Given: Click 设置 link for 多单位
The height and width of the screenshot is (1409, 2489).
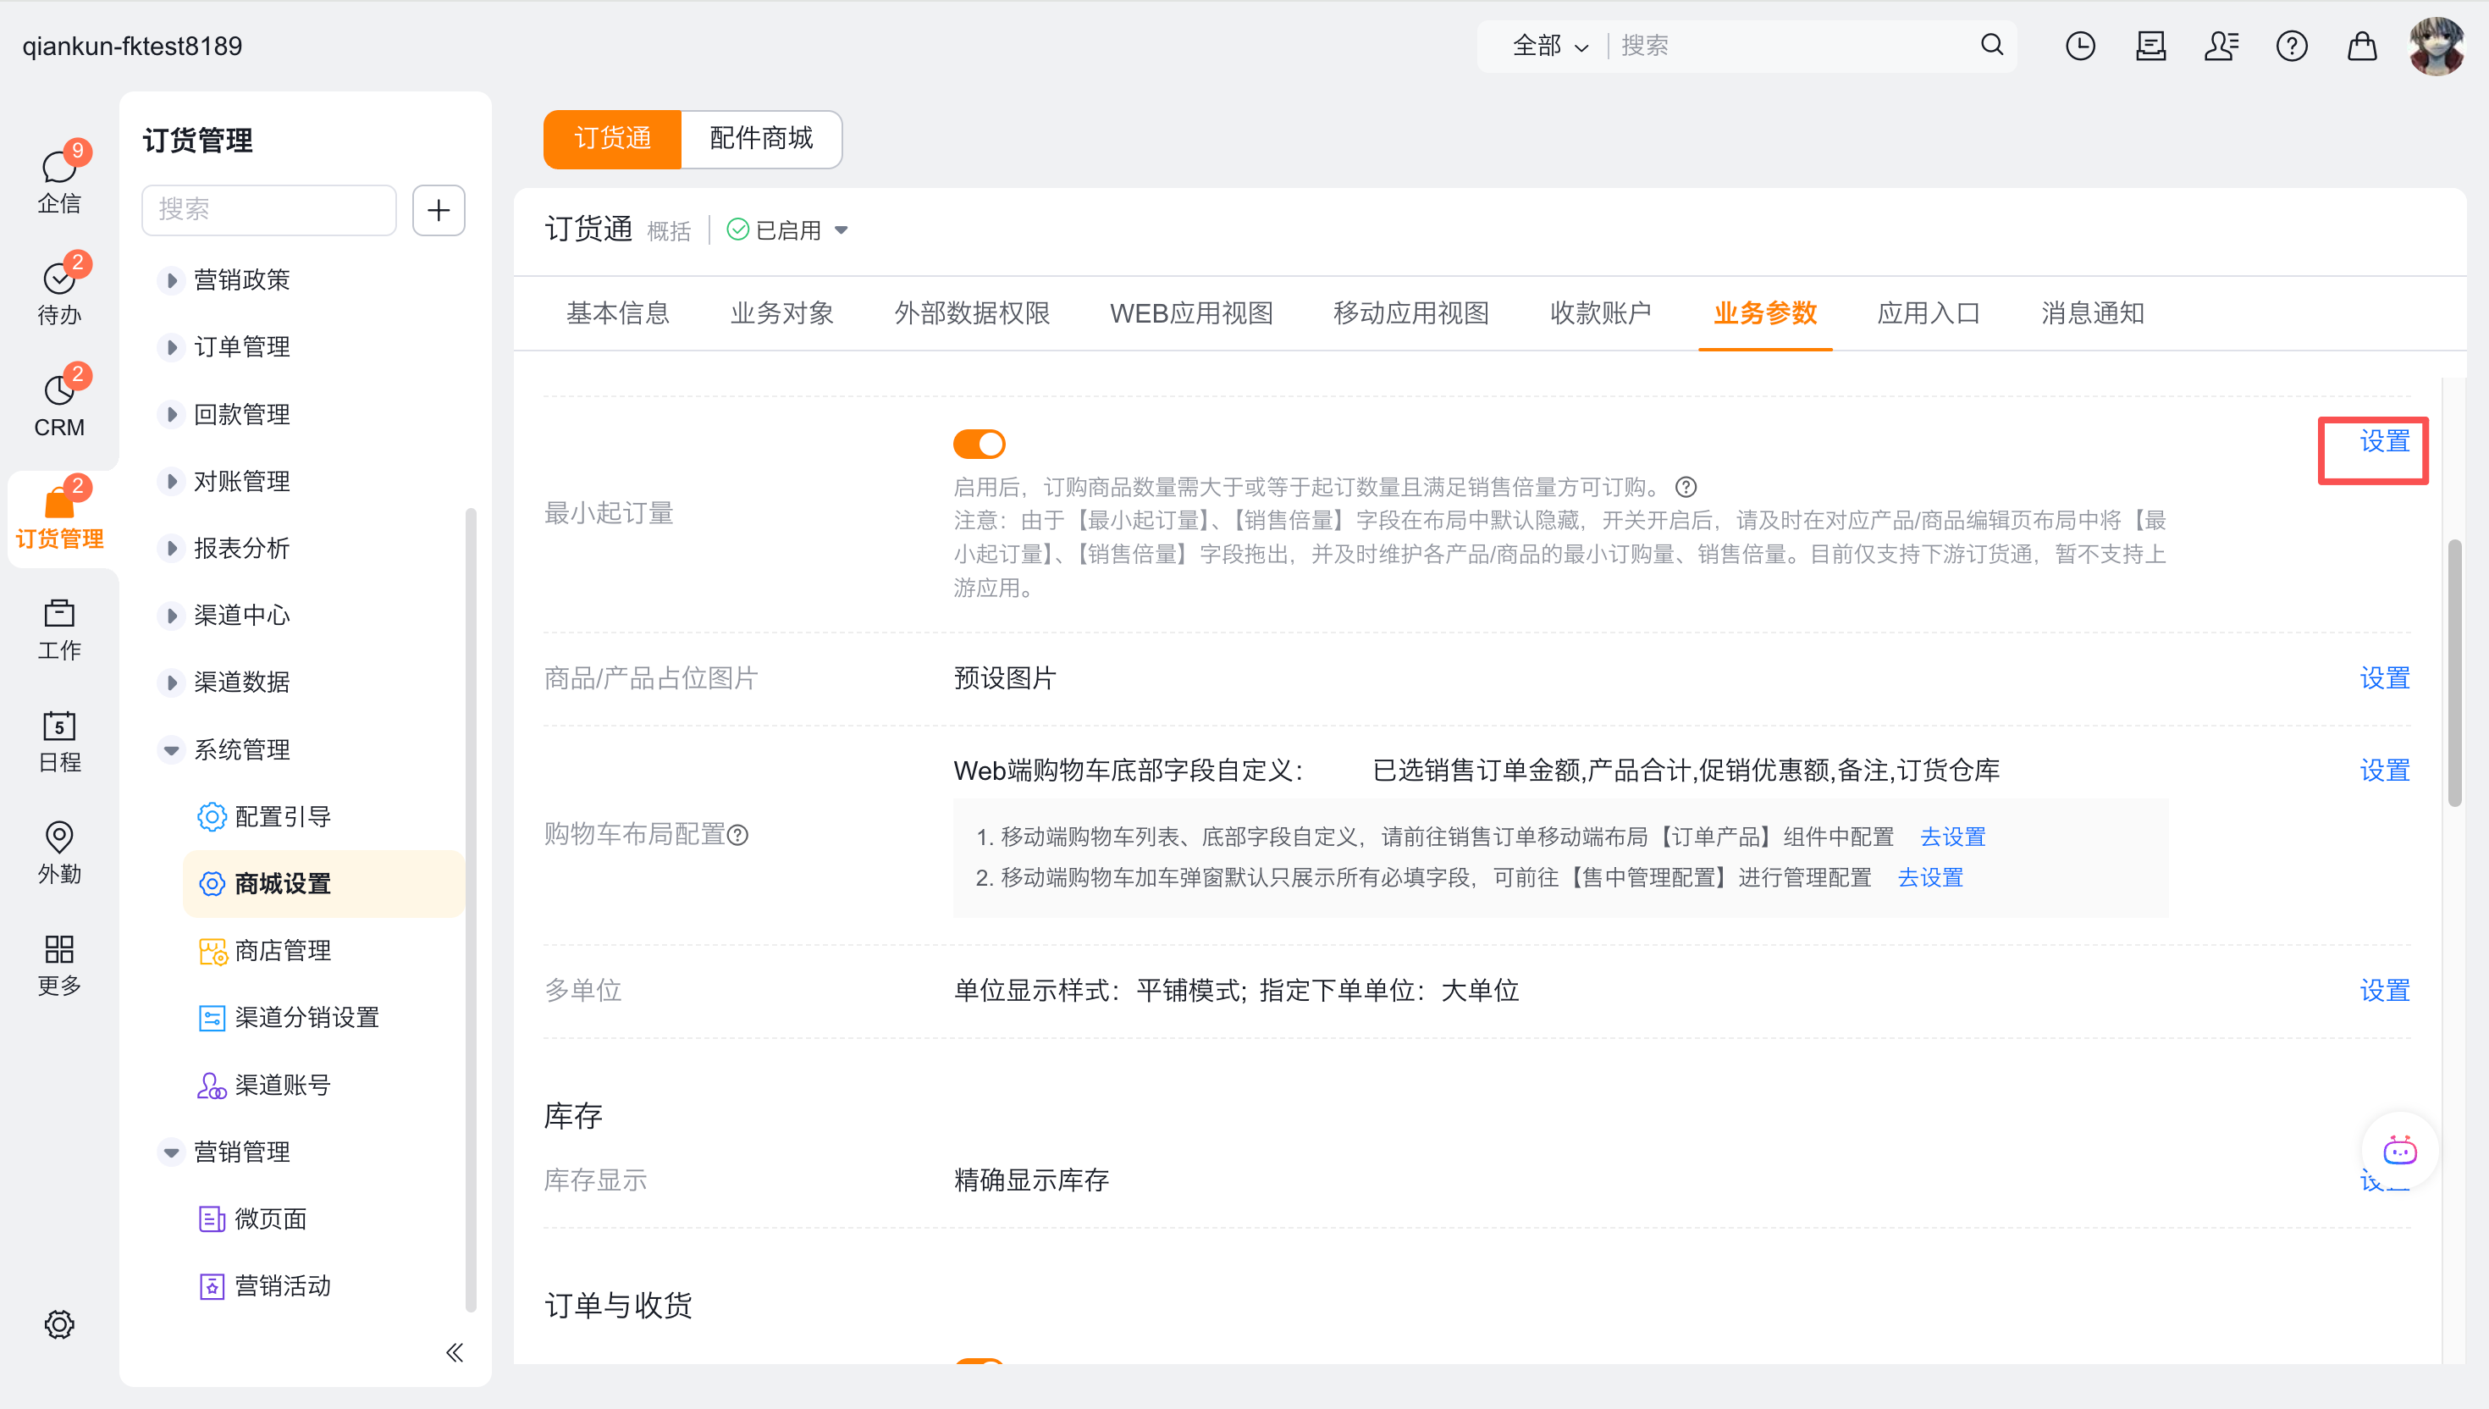Looking at the screenshot, I should coord(2383,990).
